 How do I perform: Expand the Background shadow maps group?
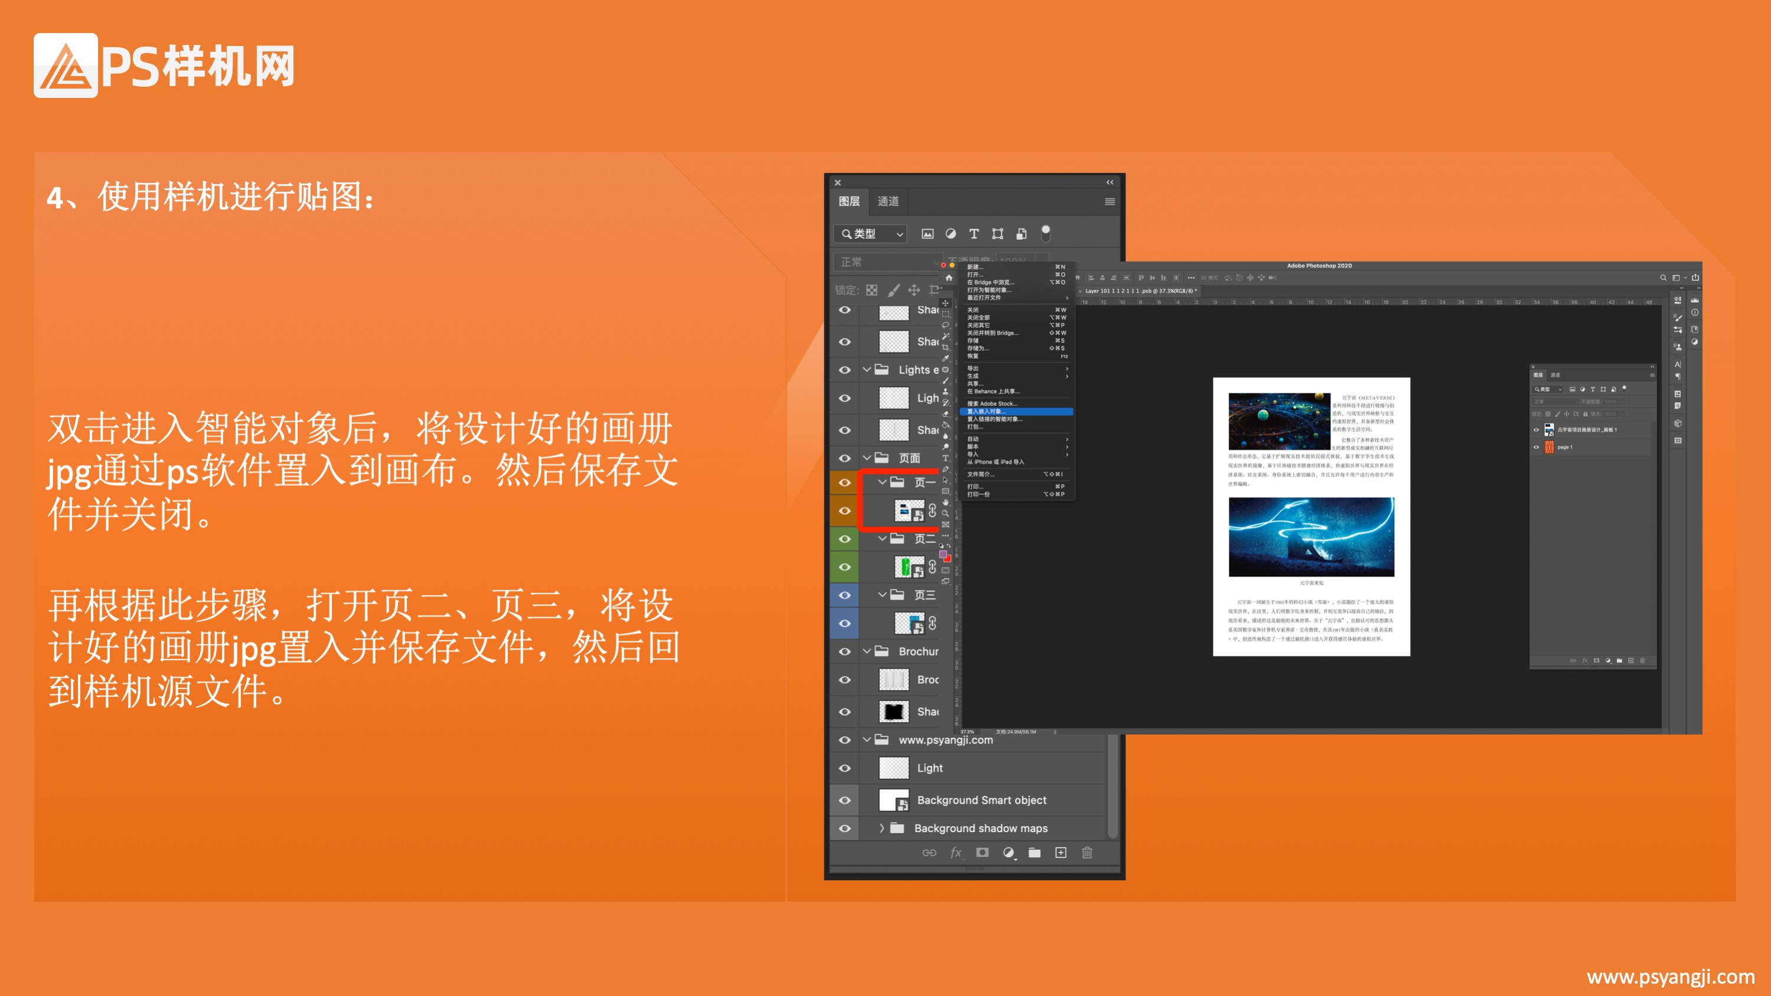pyautogui.click(x=882, y=828)
